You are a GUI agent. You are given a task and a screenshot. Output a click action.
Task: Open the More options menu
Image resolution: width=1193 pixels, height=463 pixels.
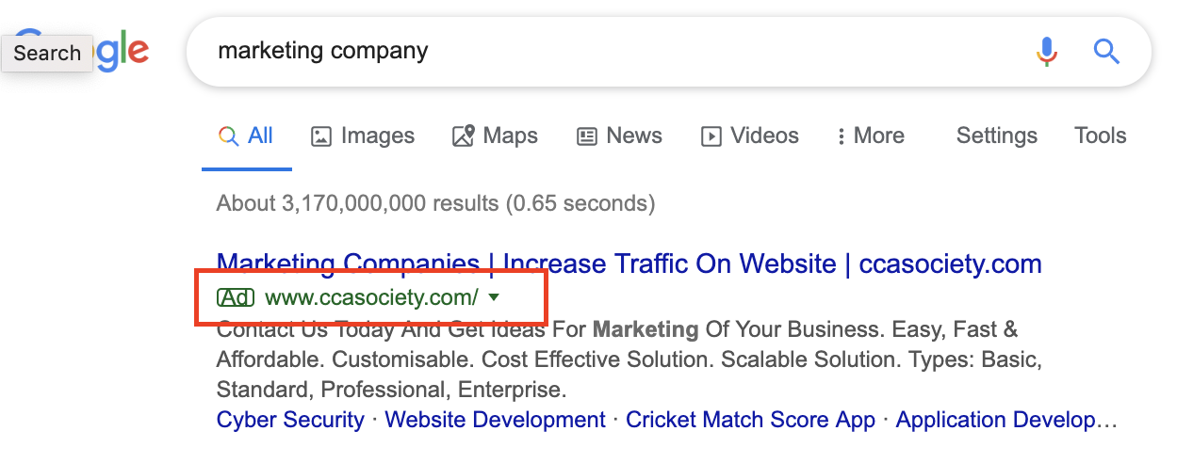pos(870,136)
